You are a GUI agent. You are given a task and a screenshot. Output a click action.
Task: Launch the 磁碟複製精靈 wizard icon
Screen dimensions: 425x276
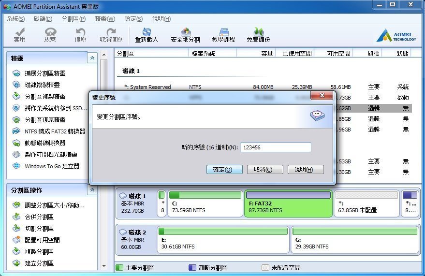[x=16, y=85]
